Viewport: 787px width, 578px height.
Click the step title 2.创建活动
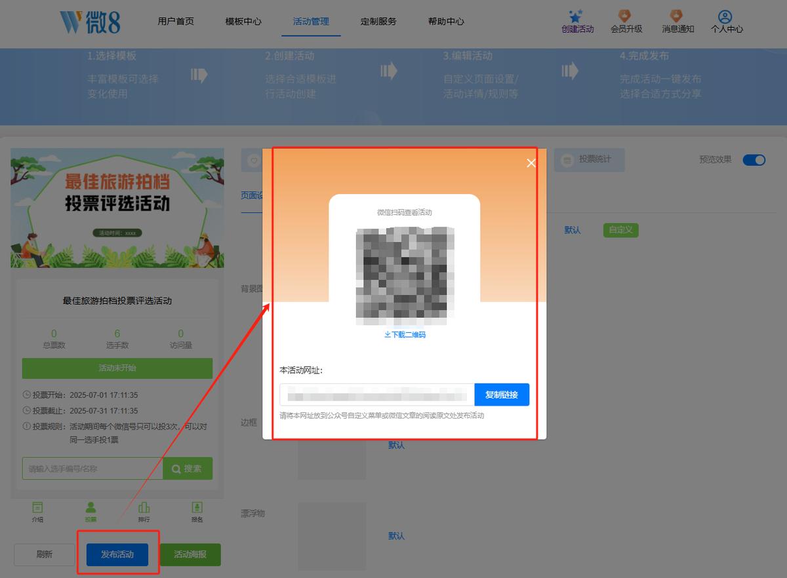pyautogui.click(x=290, y=56)
